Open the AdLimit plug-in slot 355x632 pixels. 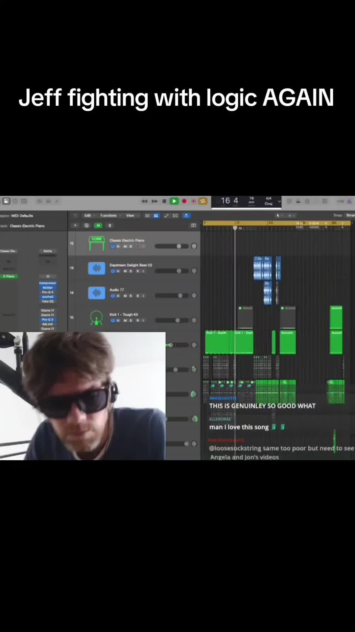point(48,324)
